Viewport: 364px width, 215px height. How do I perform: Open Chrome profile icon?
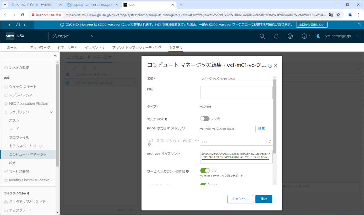point(350,15)
